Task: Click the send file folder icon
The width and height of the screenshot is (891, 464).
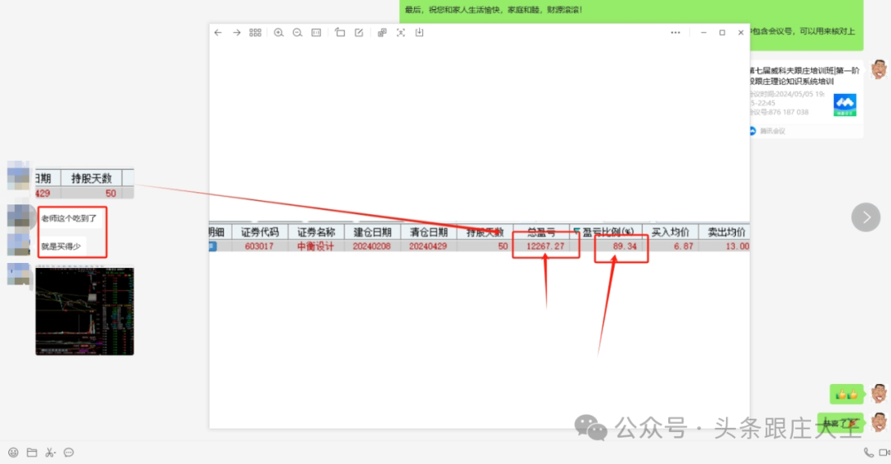Action: click(32, 452)
